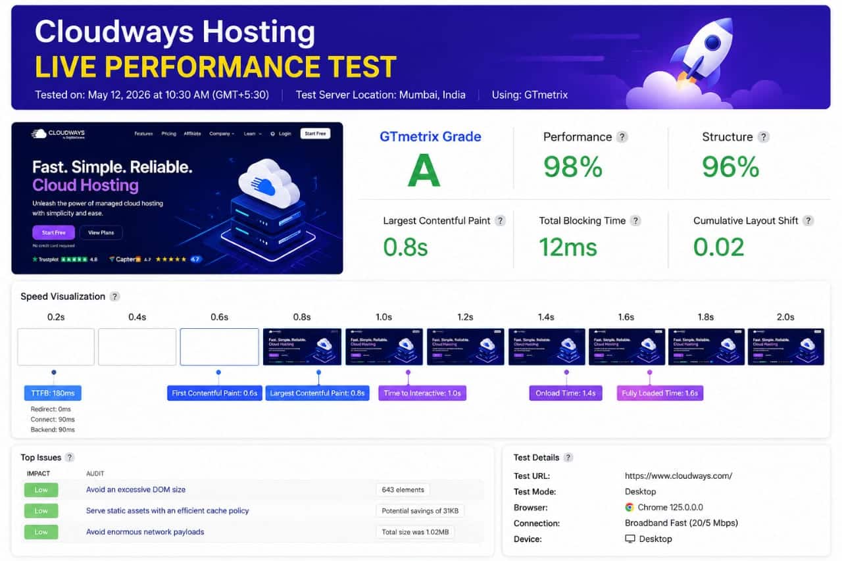Click the TTFB: 180ms timeline marker
The height and width of the screenshot is (561, 842).
click(x=53, y=393)
